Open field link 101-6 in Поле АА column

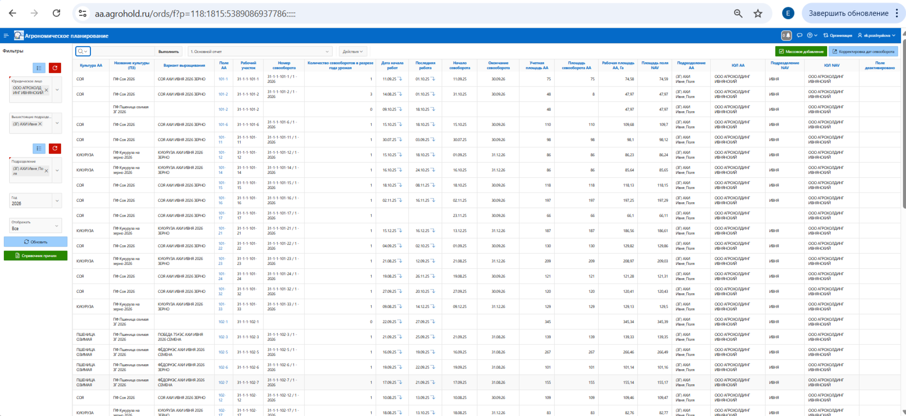coord(223,124)
